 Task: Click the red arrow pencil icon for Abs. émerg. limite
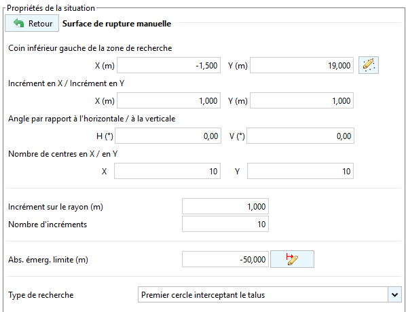tap(292, 259)
